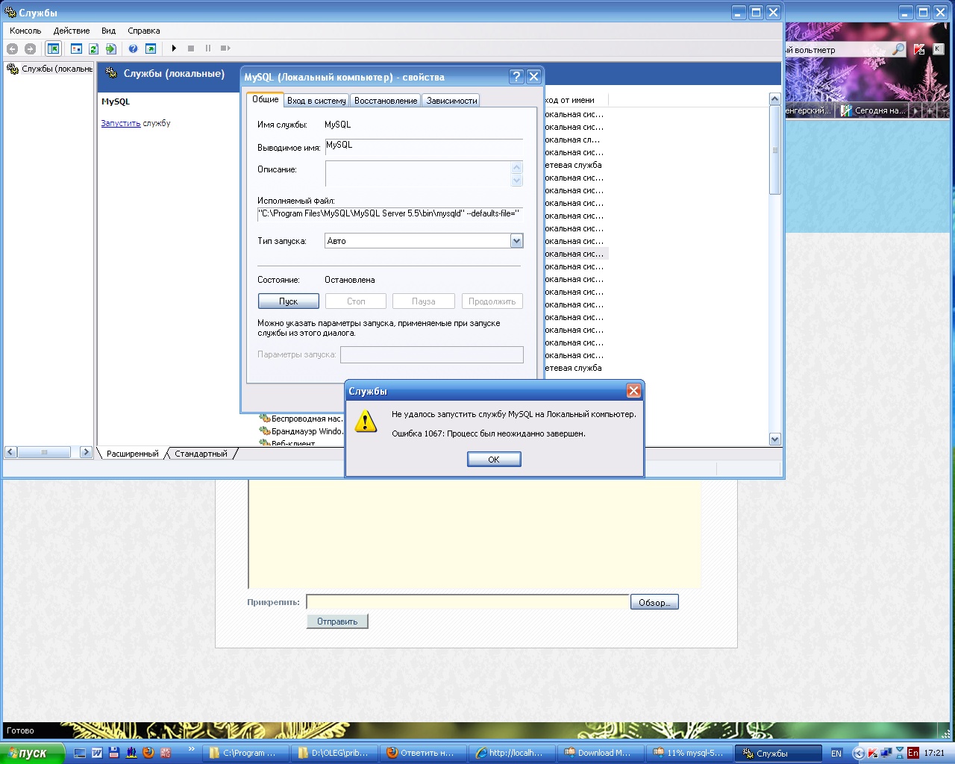Screen dimensions: 955x764
Task: Select Брандмауэр Windo. service row
Action: pos(301,431)
